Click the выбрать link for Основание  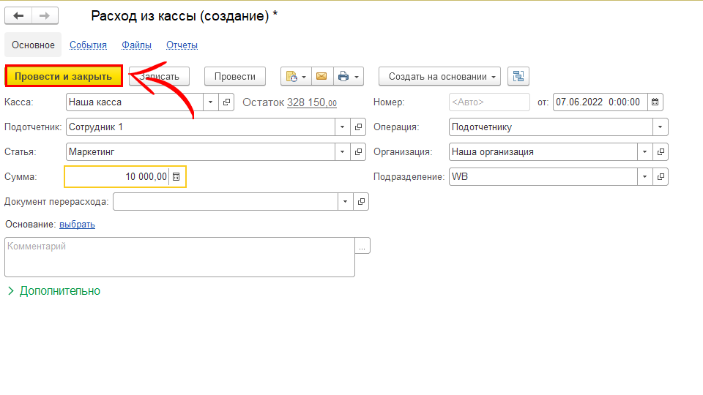point(77,225)
